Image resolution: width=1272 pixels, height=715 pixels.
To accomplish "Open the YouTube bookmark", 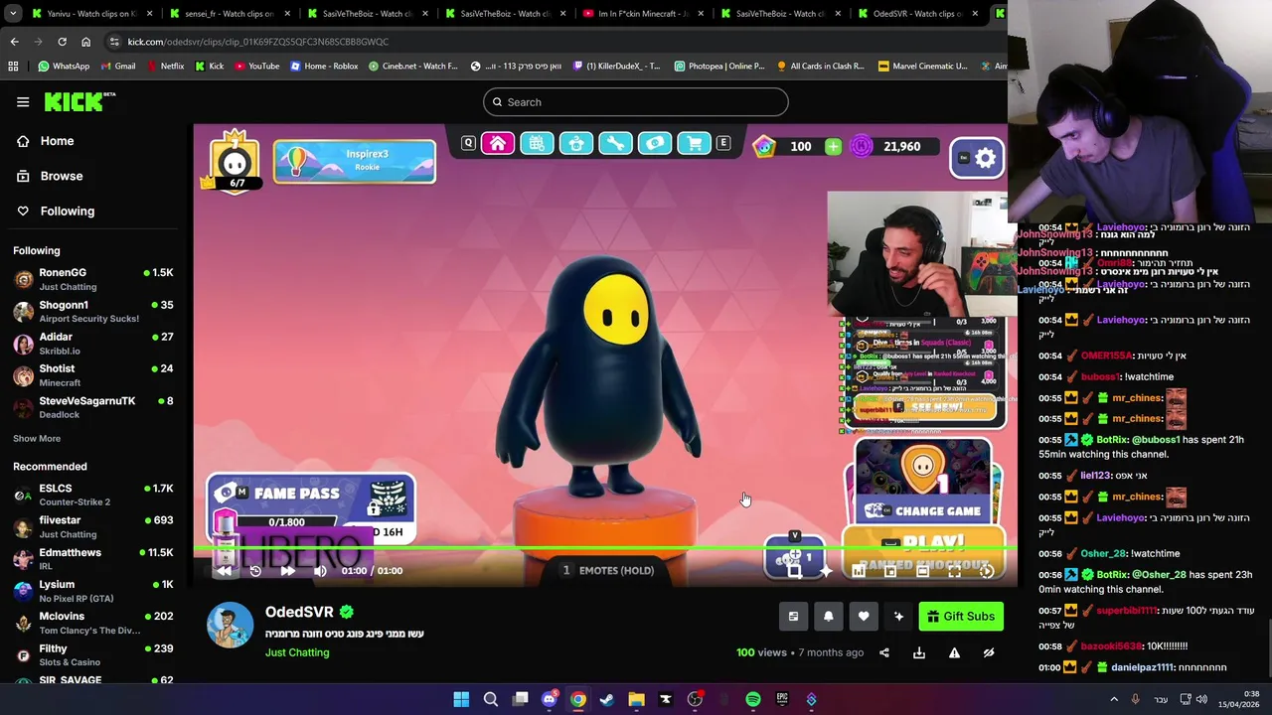I will point(257,67).
